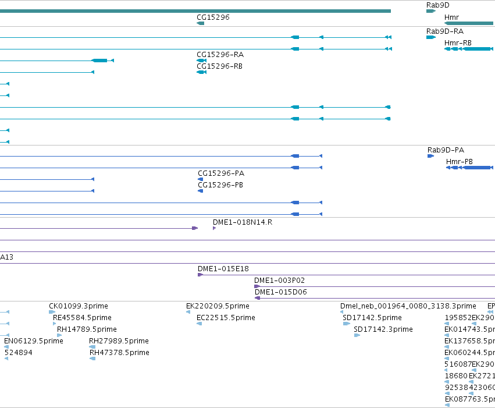This screenshot has height=408, width=495.
Task: Select the EK087763.5pr EST label
Action: coord(470,399)
